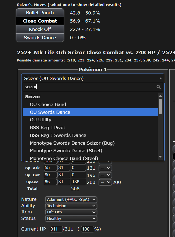This screenshot has width=175, height=237.
Task: Click the Knock Off damage range 22.9 - 27.1%
Action: click(x=85, y=29)
